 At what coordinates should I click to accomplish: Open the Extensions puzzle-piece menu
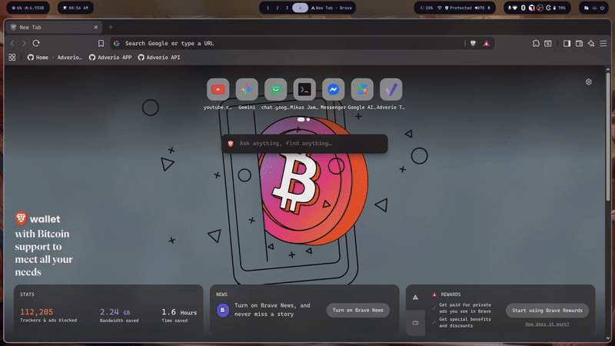coord(536,44)
